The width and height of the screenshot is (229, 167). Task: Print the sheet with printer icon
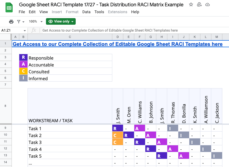[11, 21]
